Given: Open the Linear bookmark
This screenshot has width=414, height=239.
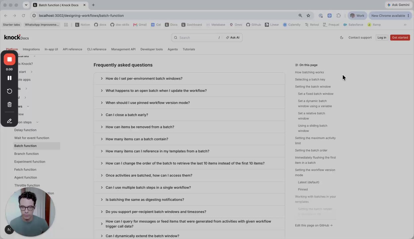Looking at the screenshot, I should [272, 25].
